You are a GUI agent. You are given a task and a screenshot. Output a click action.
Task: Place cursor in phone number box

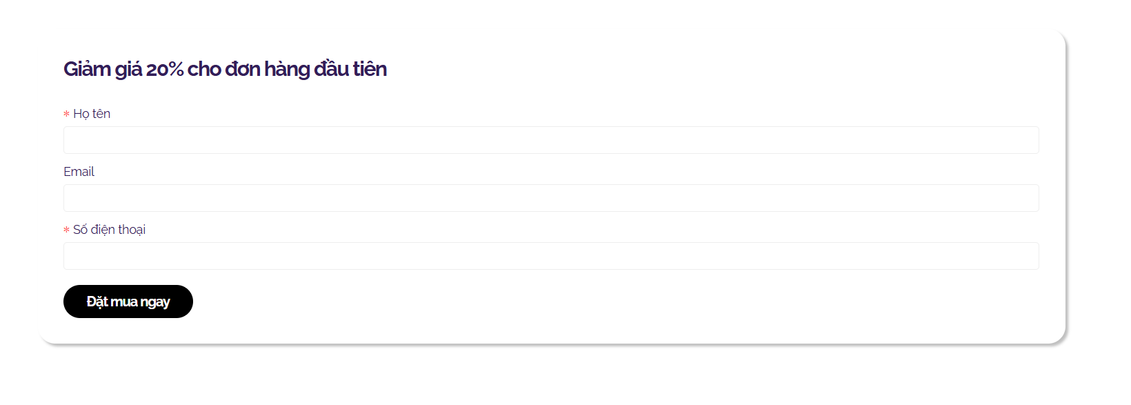click(x=551, y=256)
